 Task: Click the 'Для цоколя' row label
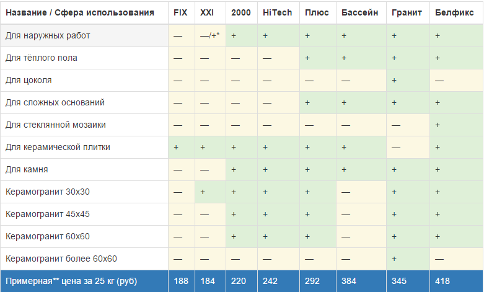pos(29,81)
